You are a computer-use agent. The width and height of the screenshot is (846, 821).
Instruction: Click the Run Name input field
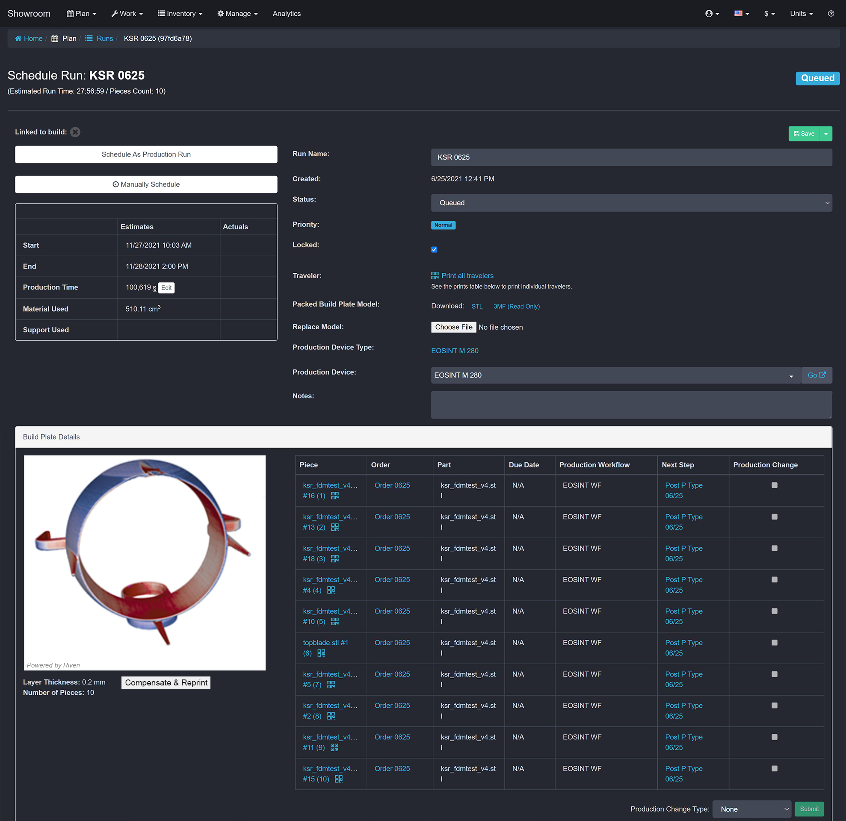[x=631, y=157]
